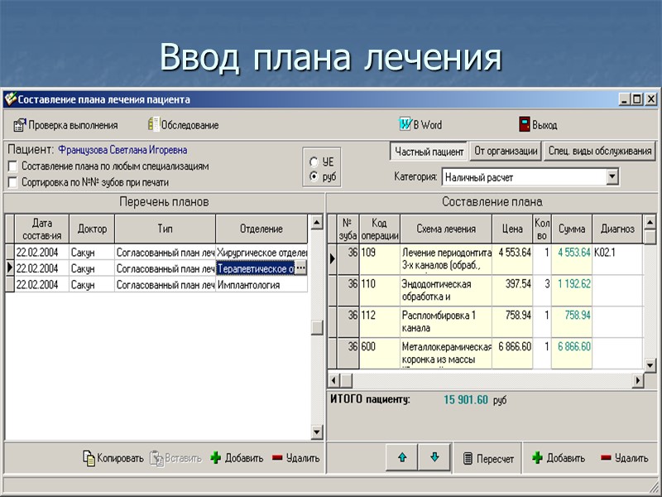The width and height of the screenshot is (662, 497).
Task: Select operation code 112 cell
Action: point(380,322)
